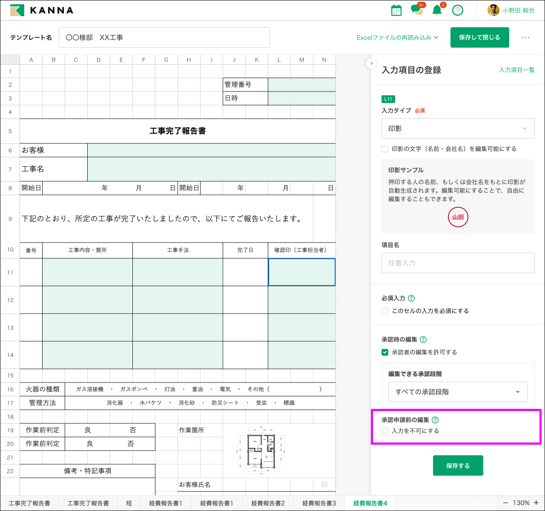Click the 保存して閉じる button
This screenshot has height=511, width=545.
pos(479,37)
